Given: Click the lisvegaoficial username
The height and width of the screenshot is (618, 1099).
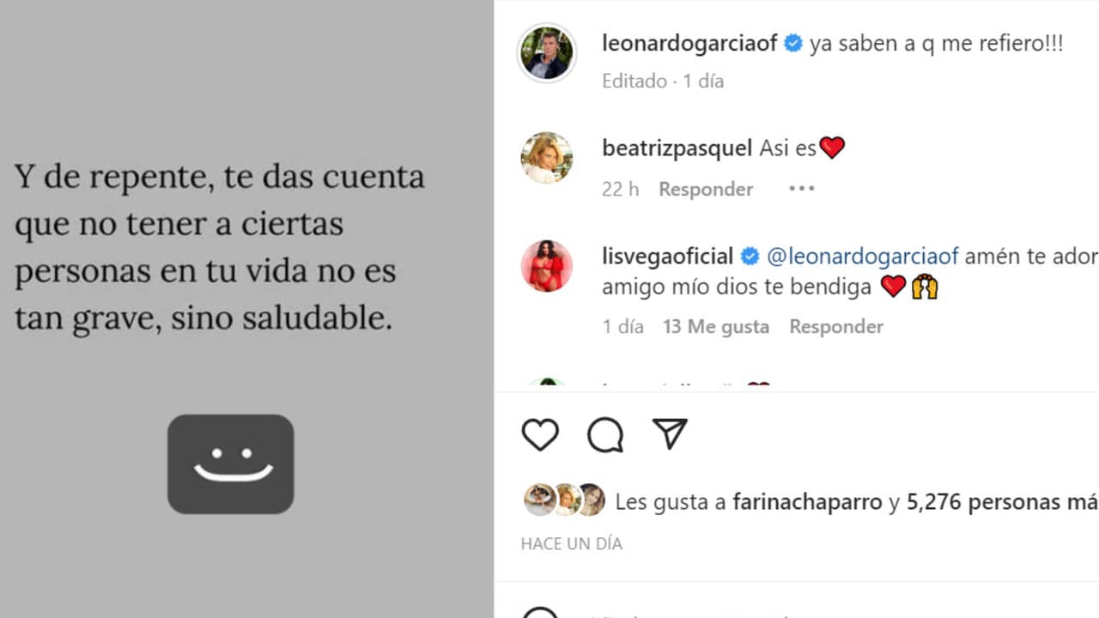Looking at the screenshot, I should [x=668, y=255].
